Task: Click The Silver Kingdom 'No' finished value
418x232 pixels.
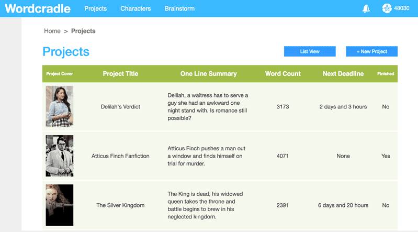Action: 386,205
